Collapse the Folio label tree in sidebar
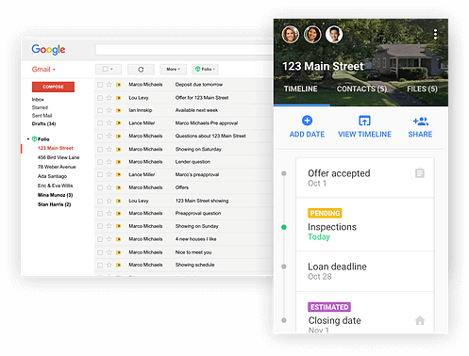Image resolution: width=469 pixels, height=356 pixels. click(28, 138)
